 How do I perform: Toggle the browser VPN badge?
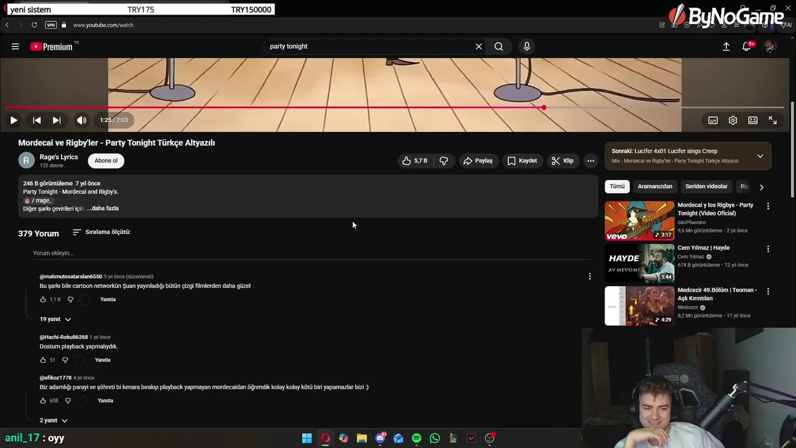pos(51,25)
